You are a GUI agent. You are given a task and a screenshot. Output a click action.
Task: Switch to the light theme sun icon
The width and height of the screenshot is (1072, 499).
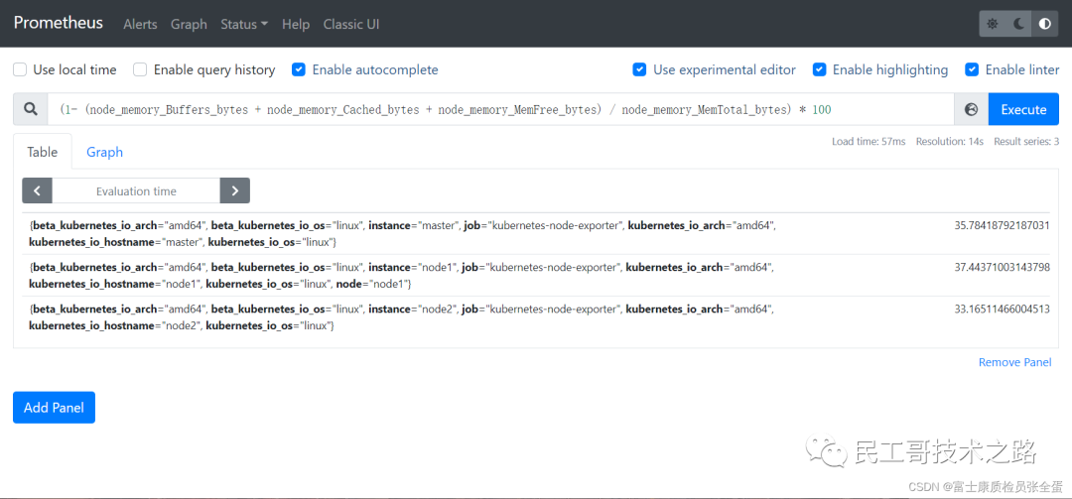993,24
